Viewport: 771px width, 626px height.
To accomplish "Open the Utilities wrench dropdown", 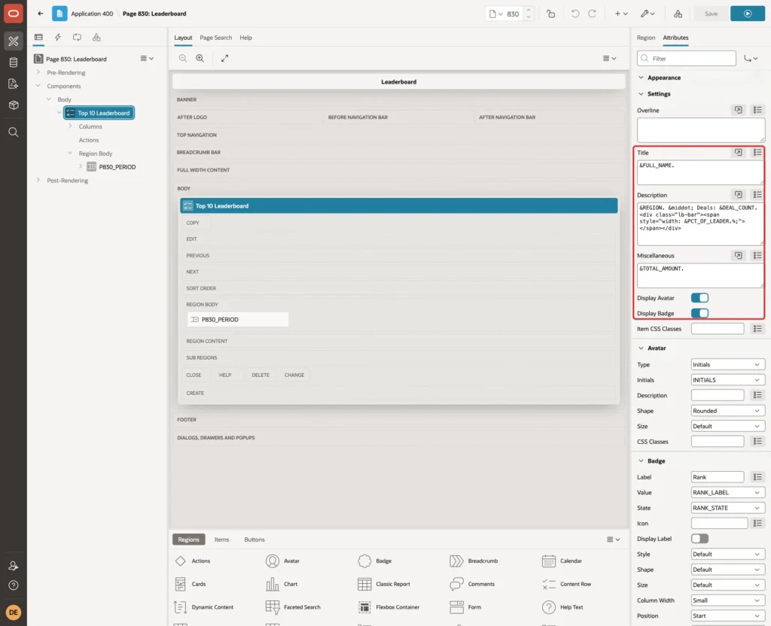I will coord(648,14).
